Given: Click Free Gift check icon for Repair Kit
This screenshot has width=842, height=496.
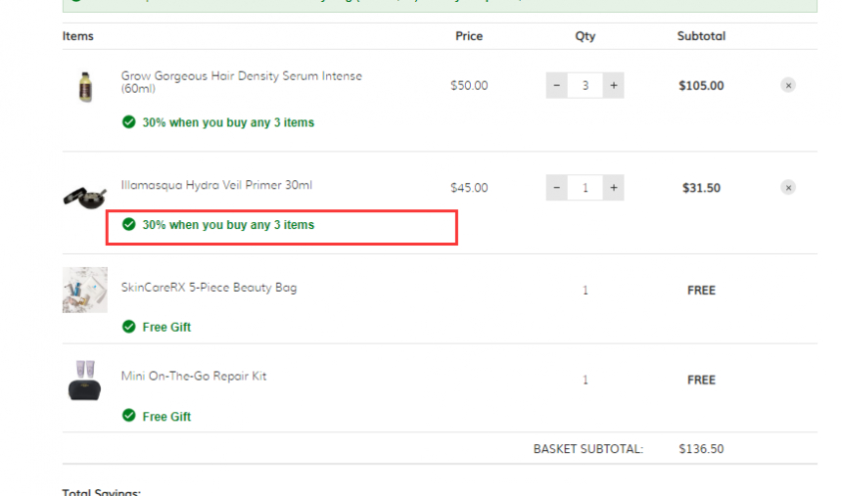Looking at the screenshot, I should coord(129,416).
